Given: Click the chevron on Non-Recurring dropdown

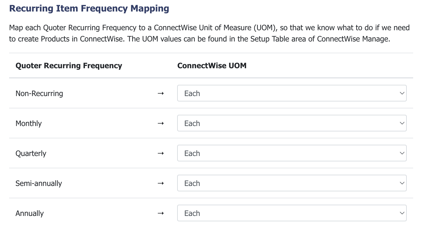Looking at the screenshot, I should pyautogui.click(x=402, y=93).
